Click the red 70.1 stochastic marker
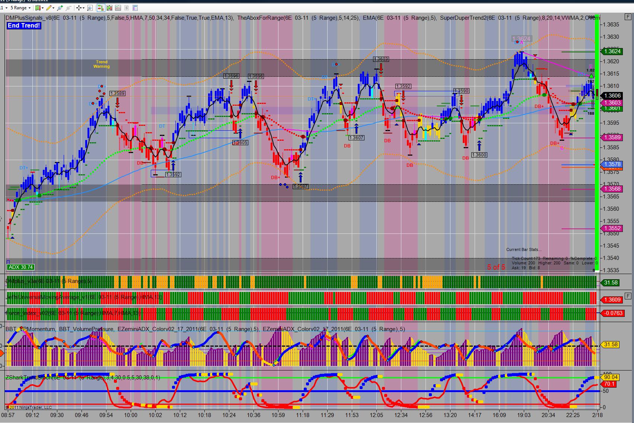The image size is (634, 423). pos(609,384)
